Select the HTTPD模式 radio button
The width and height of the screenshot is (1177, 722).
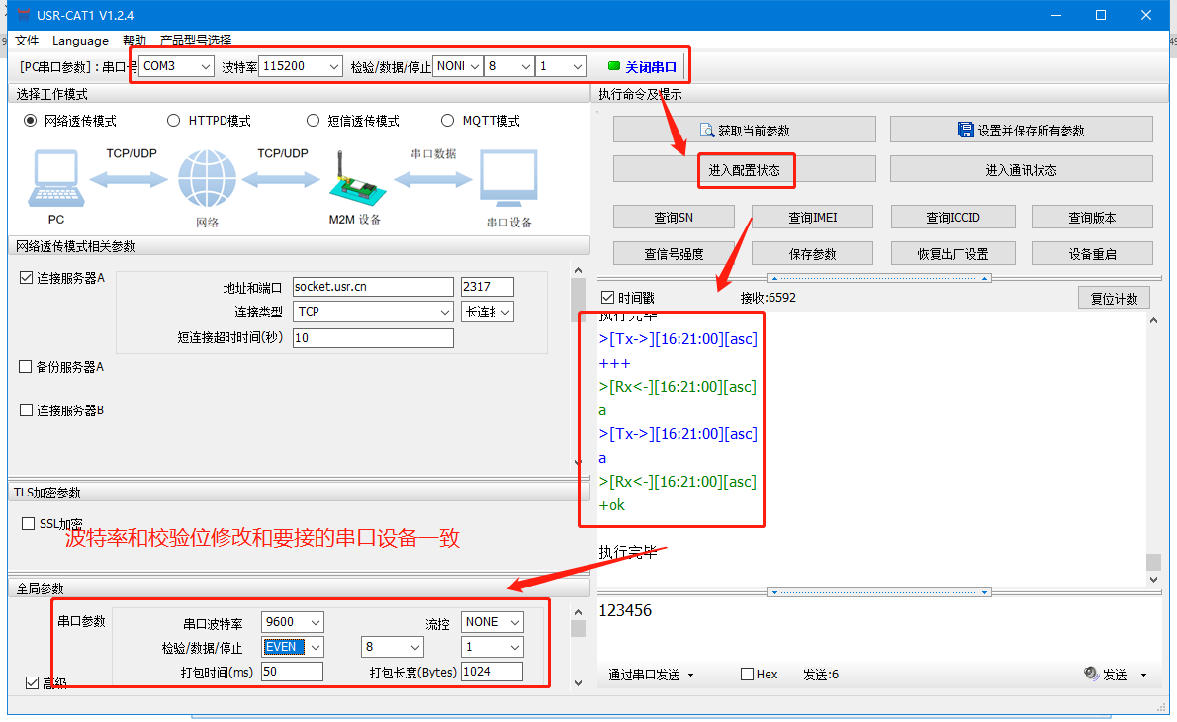click(173, 121)
